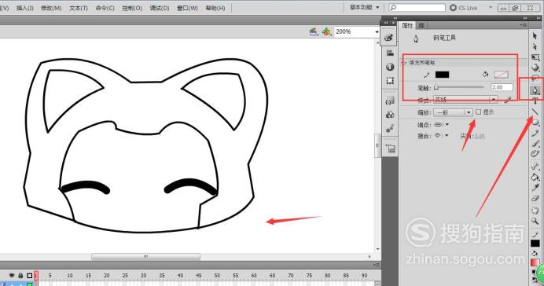This screenshot has height=286, width=544.
Task: Open the stroke style 实线 dropdown
Action: pos(465,100)
